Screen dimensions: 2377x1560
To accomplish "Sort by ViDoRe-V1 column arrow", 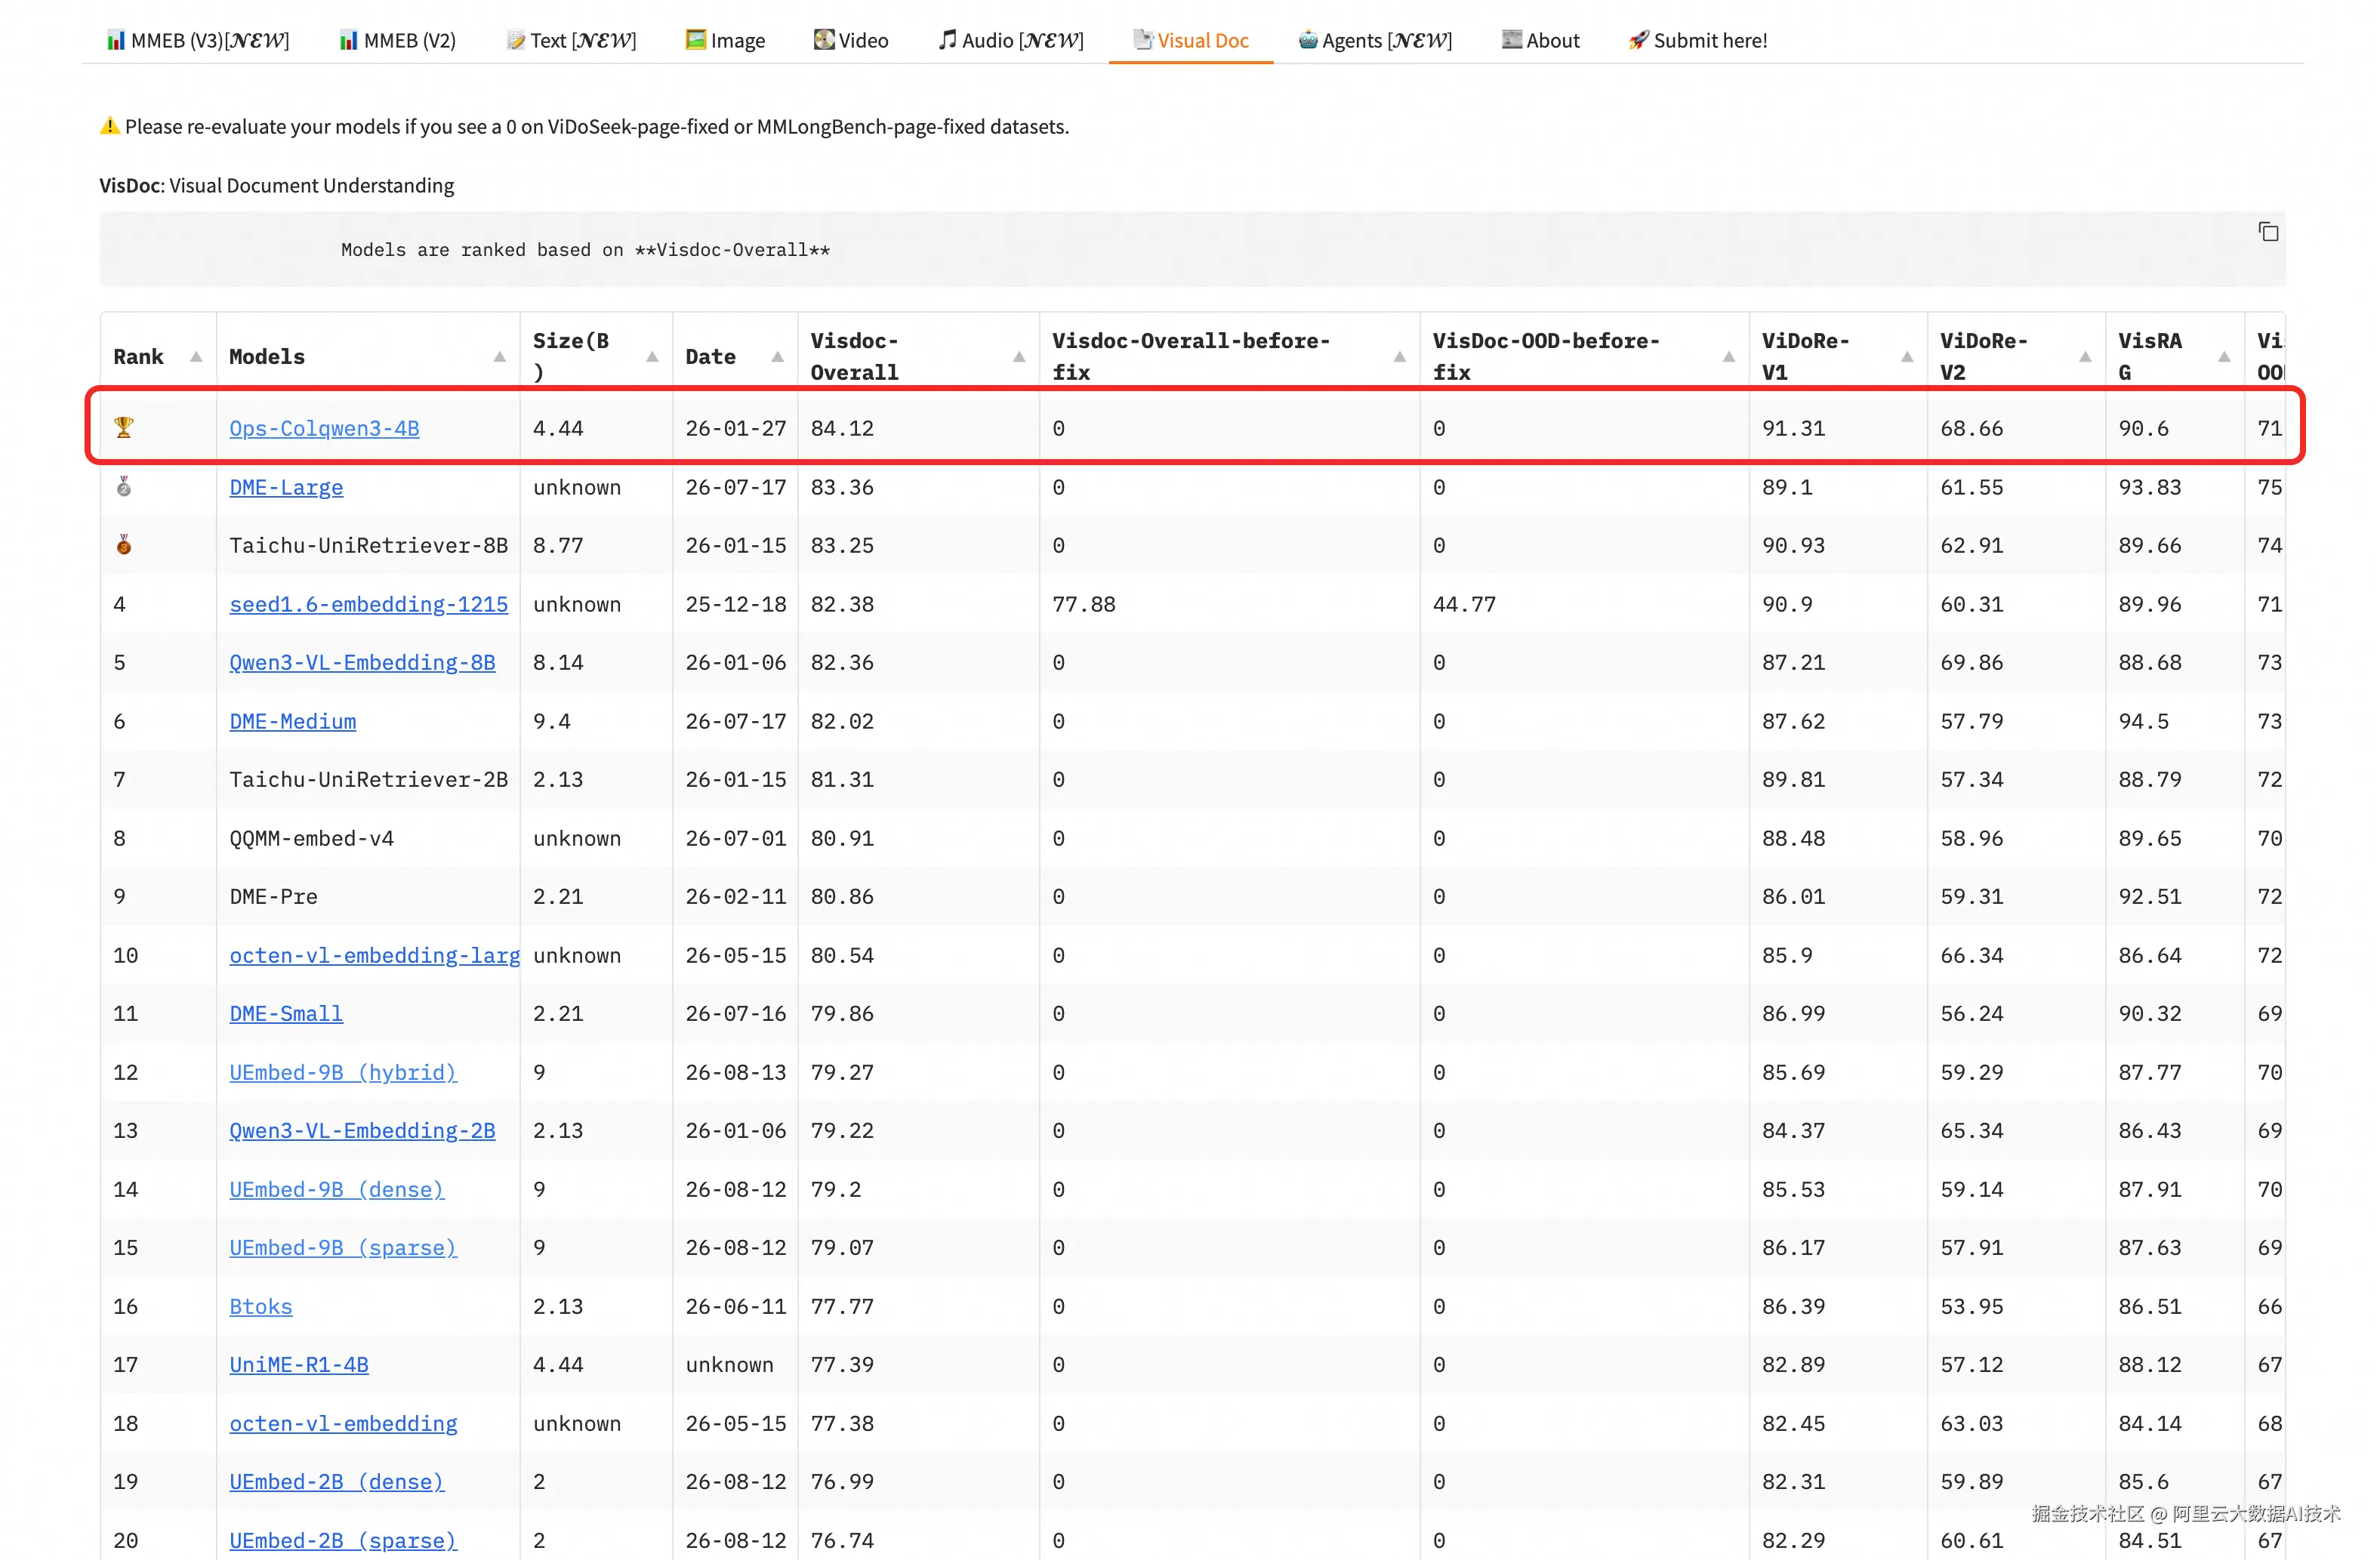I will point(1907,356).
